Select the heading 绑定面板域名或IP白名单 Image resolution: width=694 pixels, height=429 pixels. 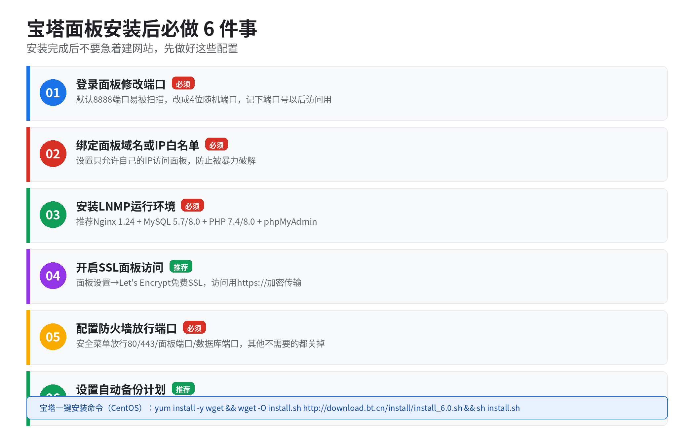point(137,146)
